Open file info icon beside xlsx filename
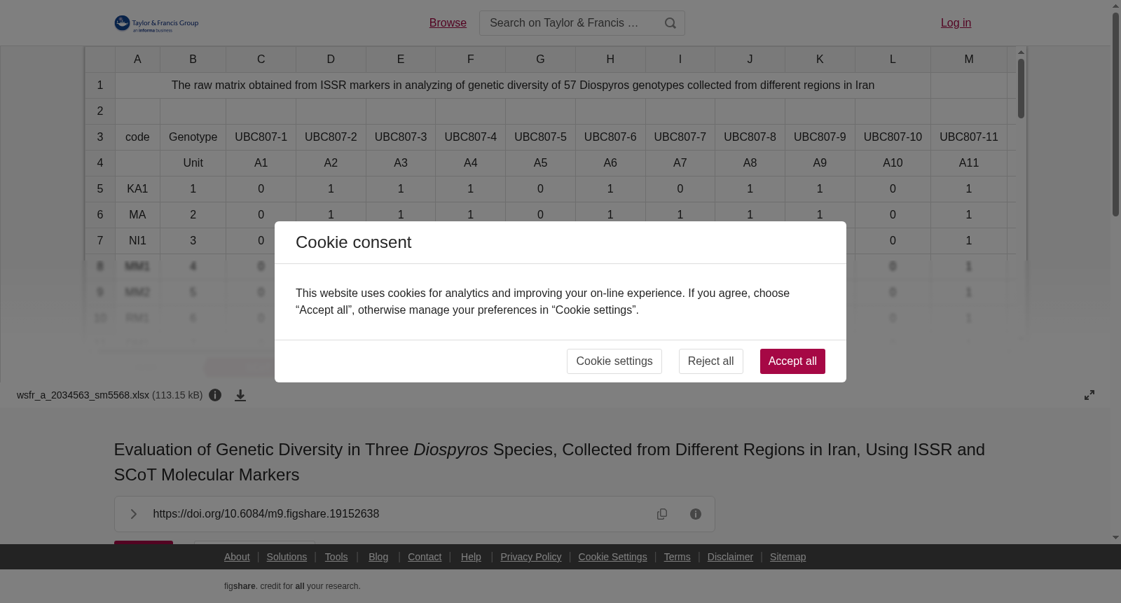 (215, 395)
